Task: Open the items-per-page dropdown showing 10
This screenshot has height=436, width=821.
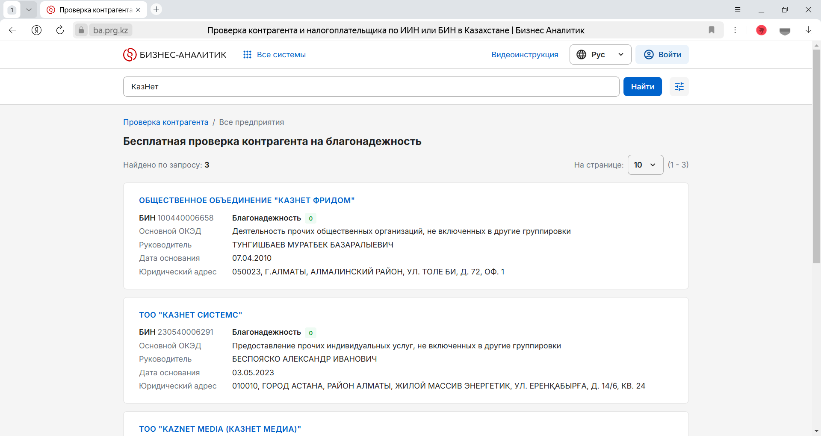Action: (x=645, y=165)
